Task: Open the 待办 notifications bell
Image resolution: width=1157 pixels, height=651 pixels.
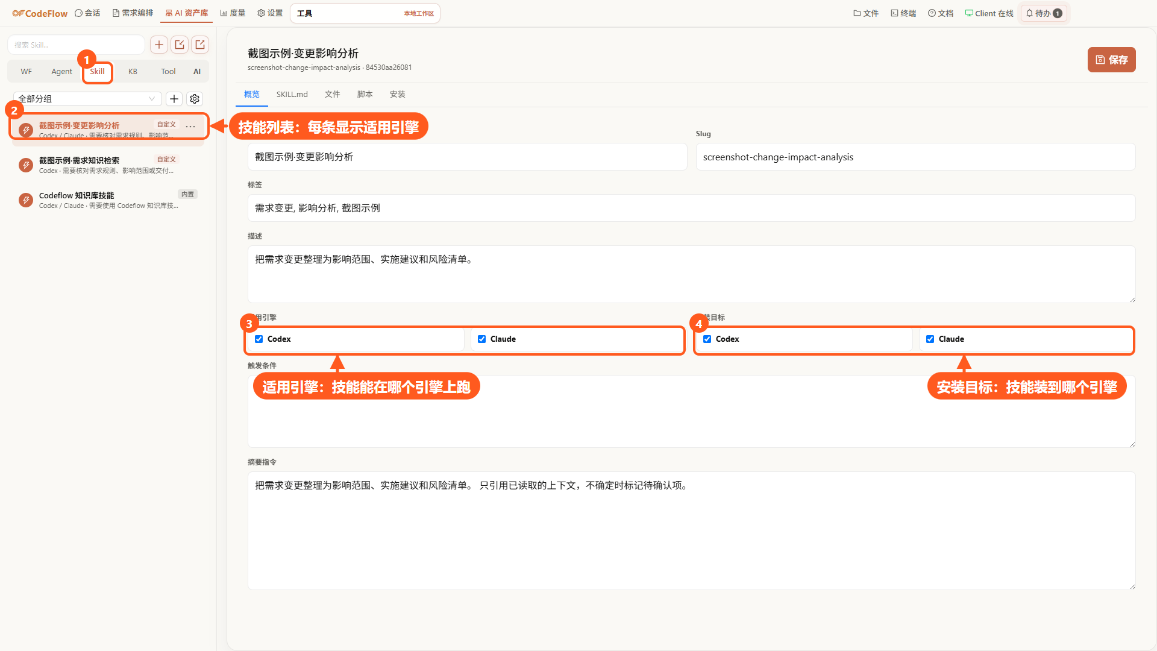Action: tap(1044, 13)
